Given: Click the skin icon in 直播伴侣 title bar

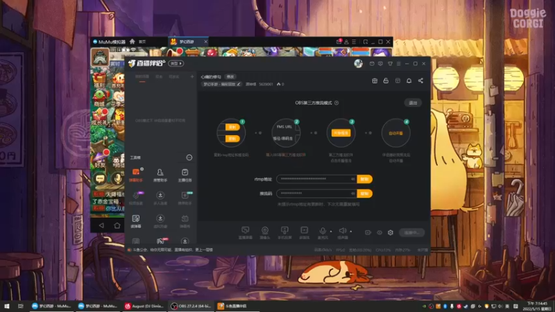Looking at the screenshot, I should coord(390,64).
